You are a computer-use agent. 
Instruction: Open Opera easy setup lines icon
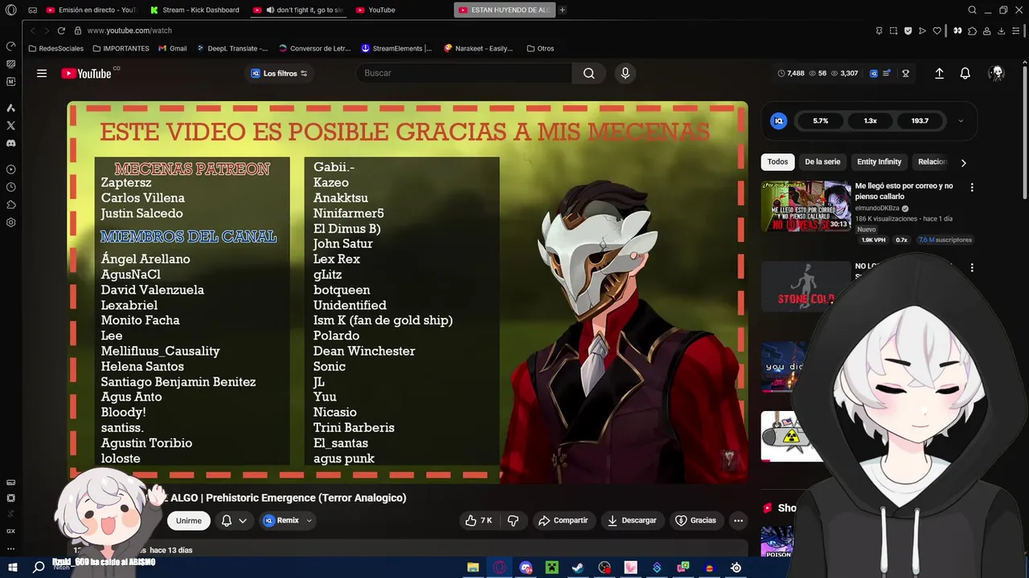point(1017,31)
